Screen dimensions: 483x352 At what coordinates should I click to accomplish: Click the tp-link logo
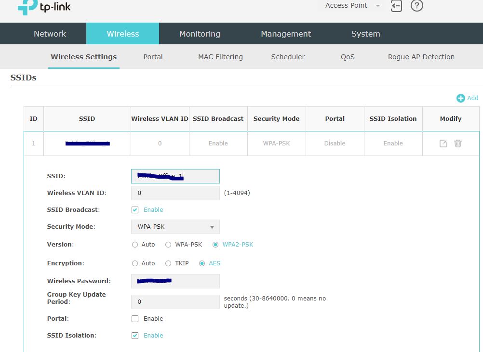(44, 6)
